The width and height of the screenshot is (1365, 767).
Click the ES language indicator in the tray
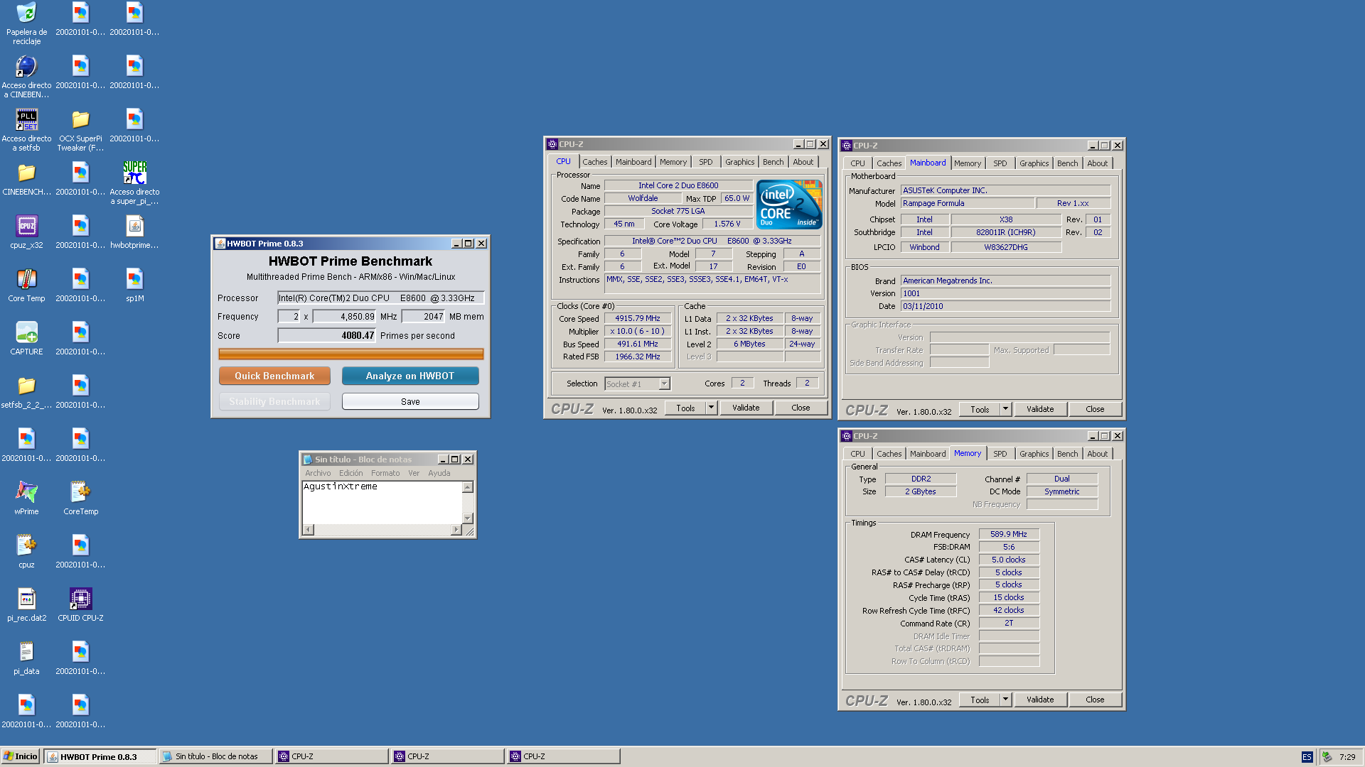tap(1307, 757)
